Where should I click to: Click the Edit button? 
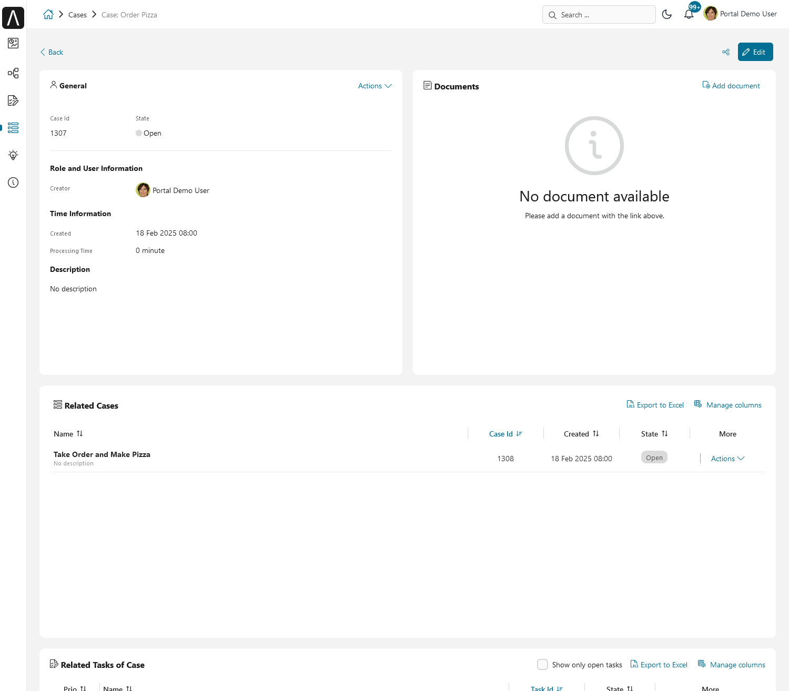coord(755,52)
